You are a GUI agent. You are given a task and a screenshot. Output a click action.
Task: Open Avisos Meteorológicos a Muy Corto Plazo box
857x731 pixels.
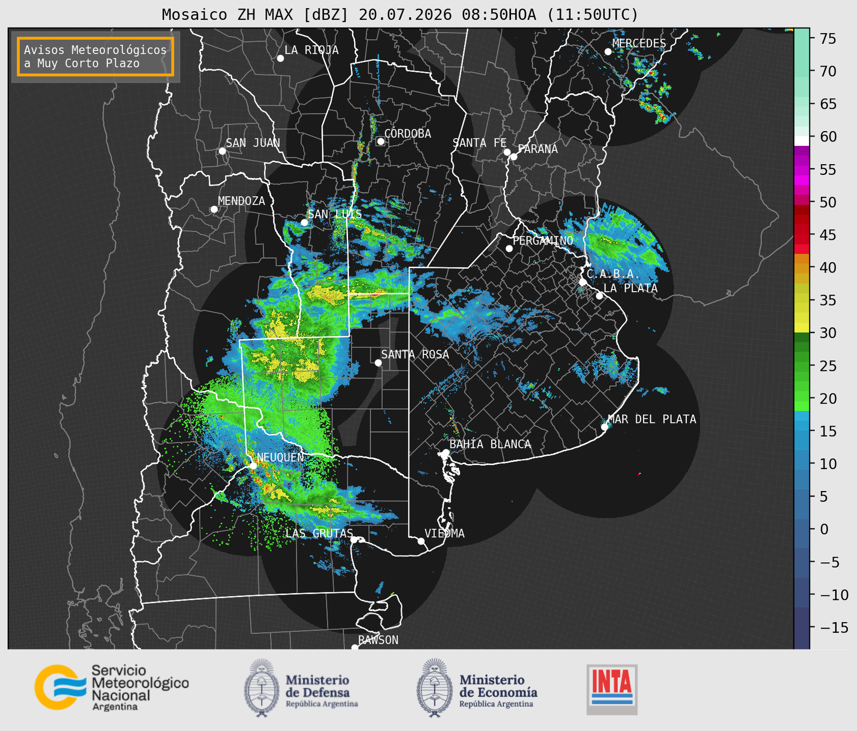pyautogui.click(x=96, y=56)
